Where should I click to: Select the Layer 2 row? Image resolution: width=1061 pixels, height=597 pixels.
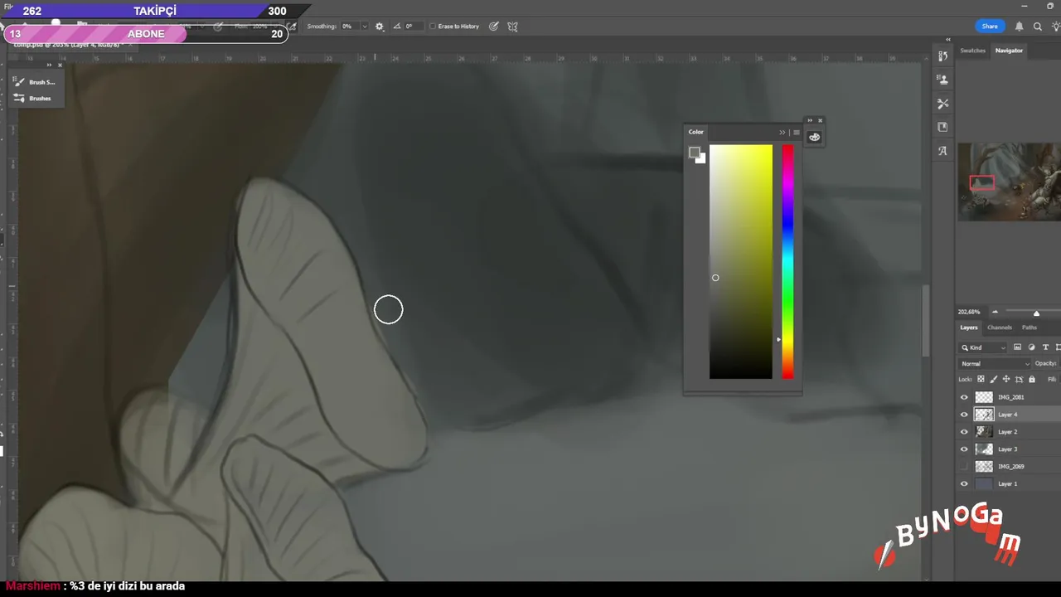1009,432
